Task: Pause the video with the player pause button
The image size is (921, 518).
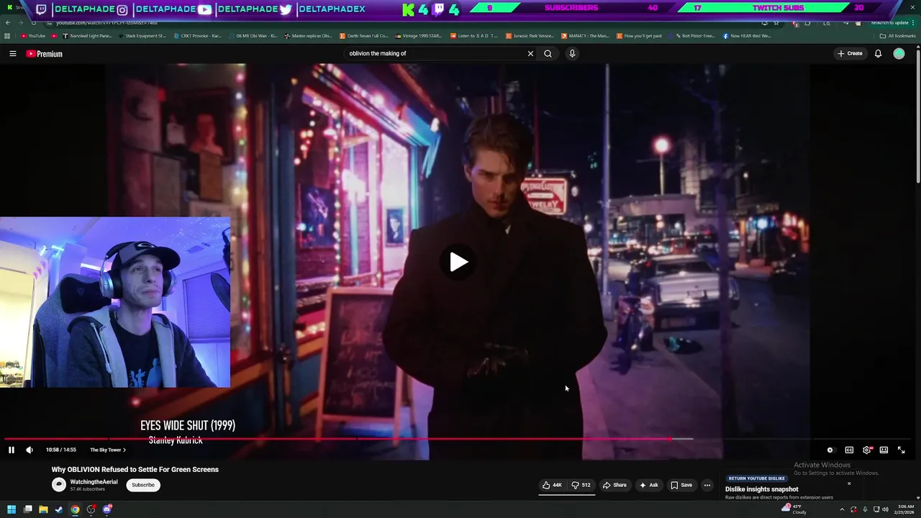Action: tap(12, 450)
